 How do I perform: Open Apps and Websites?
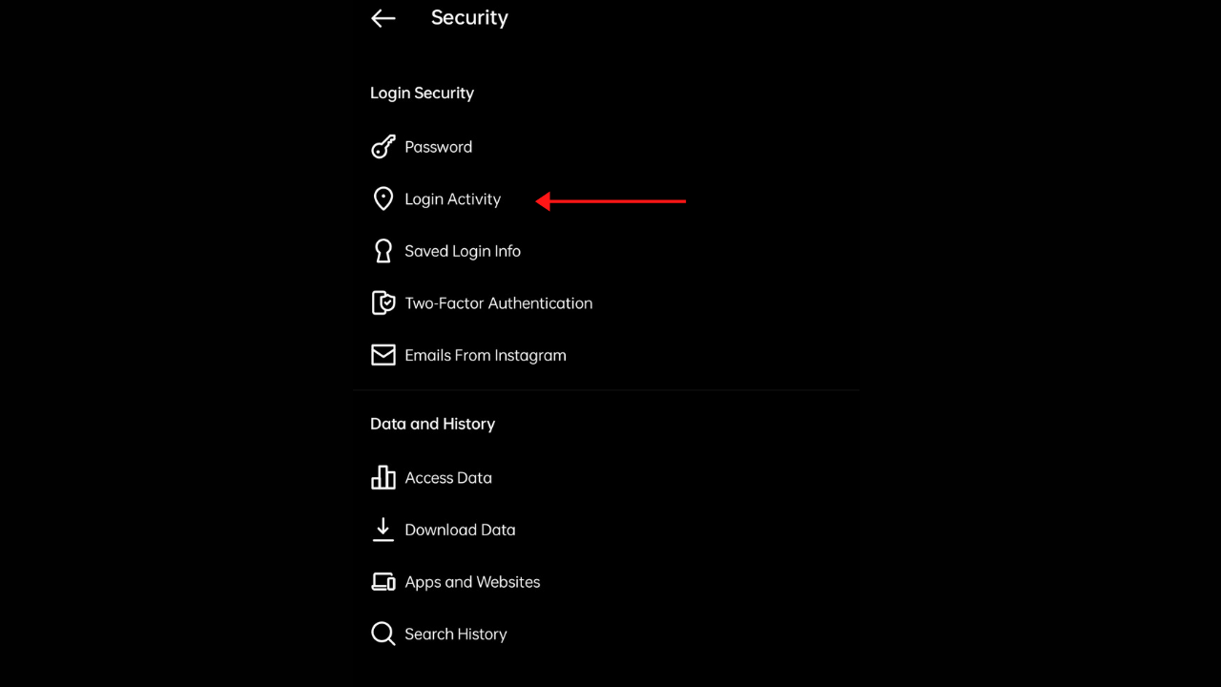(472, 582)
